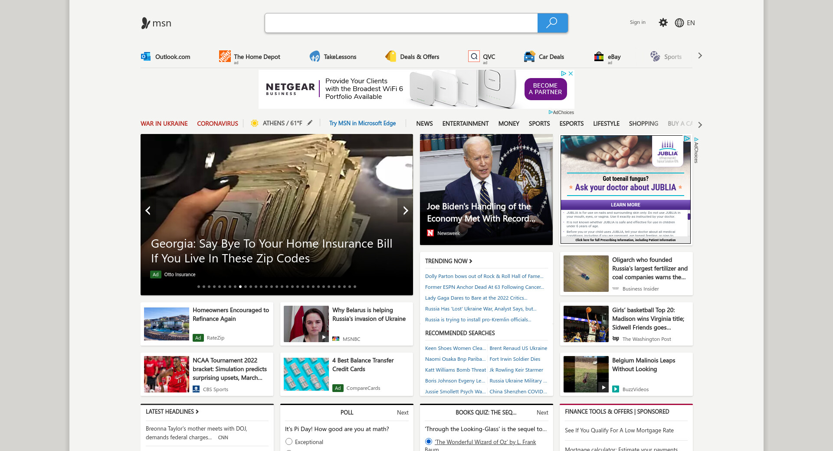Viewport: 833px width, 451px height.
Task: Open settings via the gear icon
Action: click(x=663, y=23)
